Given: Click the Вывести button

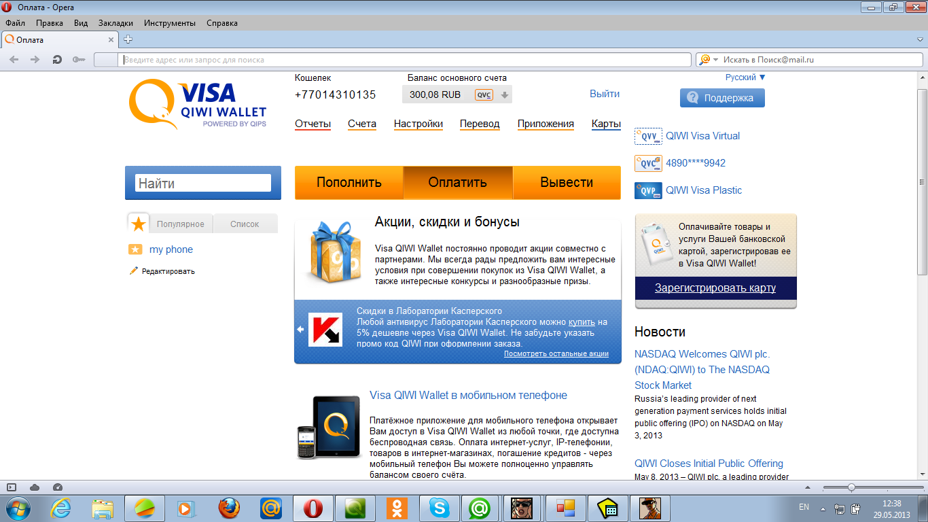Looking at the screenshot, I should 567,182.
